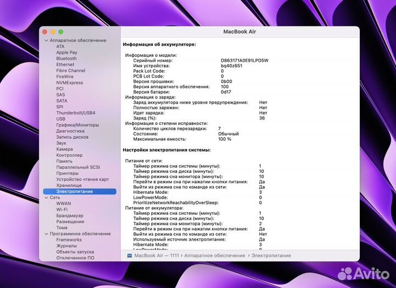Open the Ethernet entry

[65, 64]
